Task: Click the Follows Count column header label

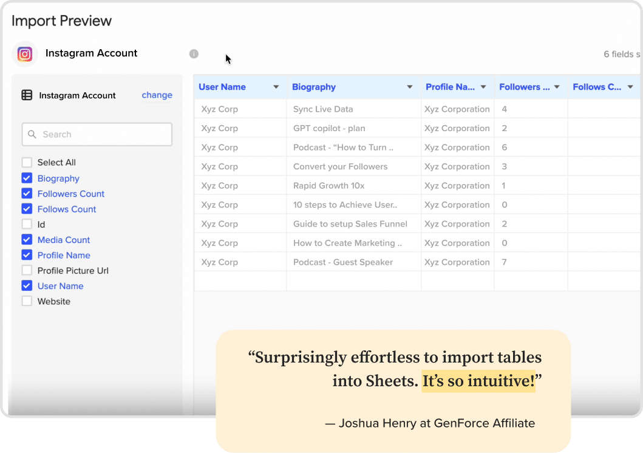Action: pyautogui.click(x=597, y=87)
